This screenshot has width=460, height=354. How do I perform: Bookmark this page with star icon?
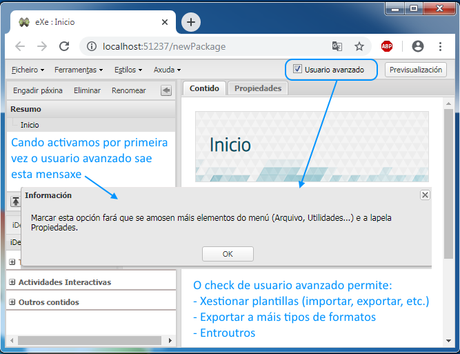[359, 47]
